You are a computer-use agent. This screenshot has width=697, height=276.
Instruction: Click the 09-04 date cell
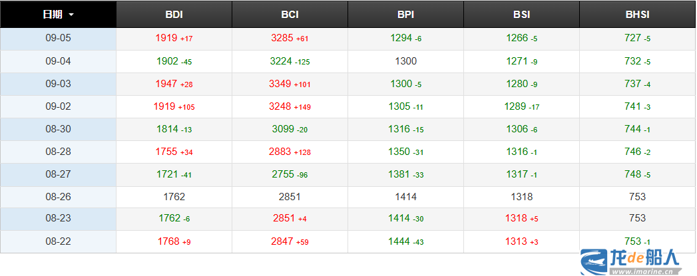click(x=58, y=61)
